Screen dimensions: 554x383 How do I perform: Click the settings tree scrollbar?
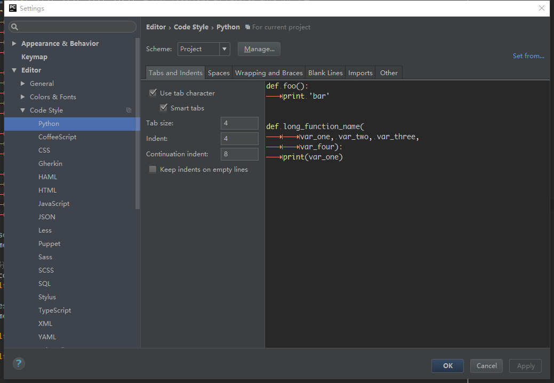[138, 123]
